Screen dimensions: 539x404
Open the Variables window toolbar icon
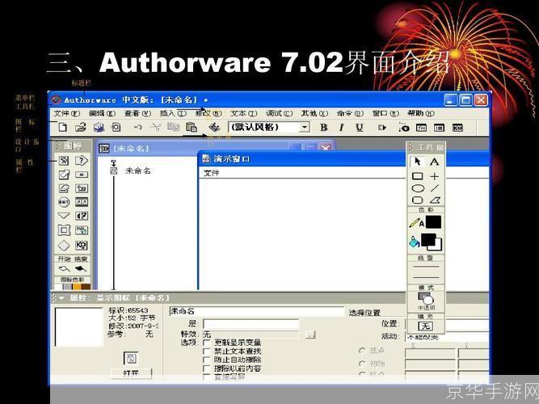tap(439, 128)
